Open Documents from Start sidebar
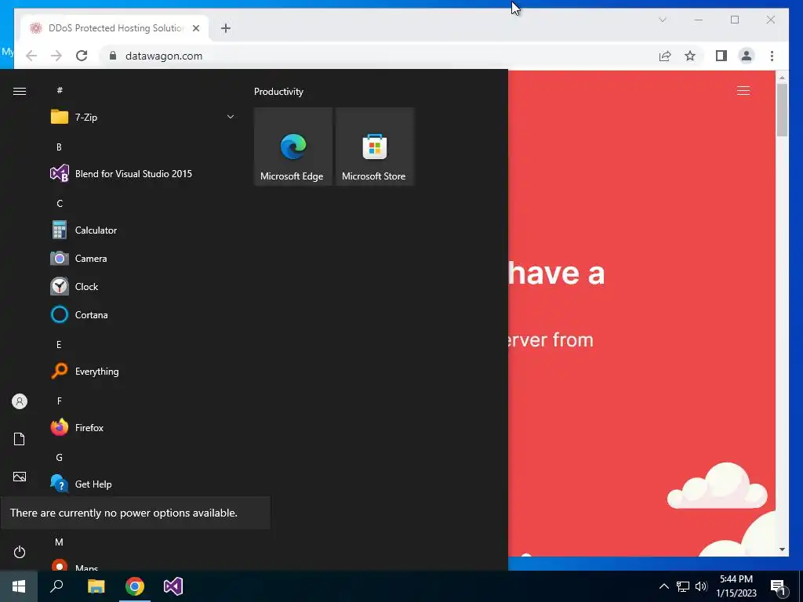This screenshot has height=602, width=803. [x=20, y=439]
